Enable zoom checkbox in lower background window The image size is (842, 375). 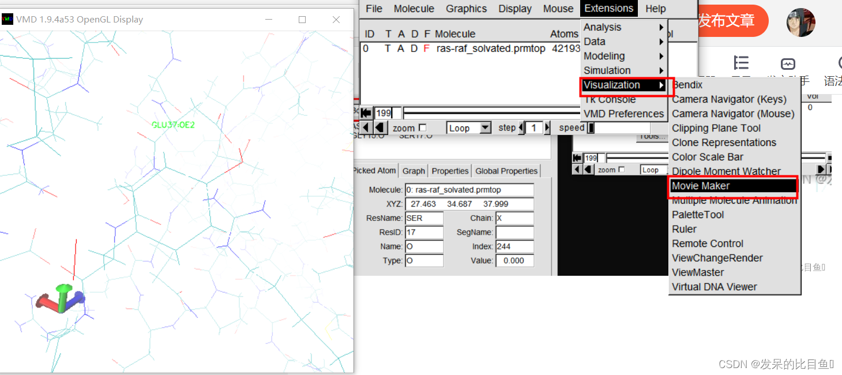[x=622, y=170]
